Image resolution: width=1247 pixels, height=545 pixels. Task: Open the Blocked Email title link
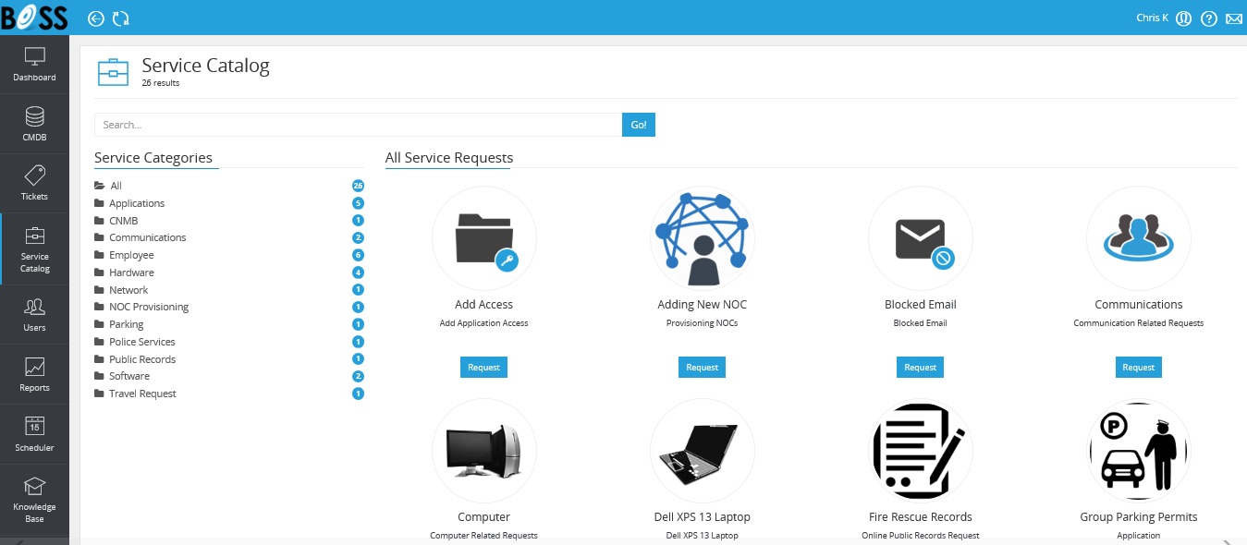tap(921, 305)
